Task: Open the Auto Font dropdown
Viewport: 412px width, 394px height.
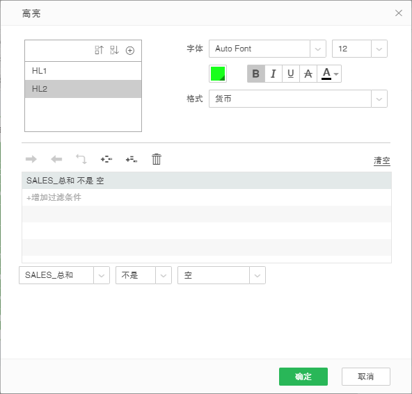Action: pos(318,49)
